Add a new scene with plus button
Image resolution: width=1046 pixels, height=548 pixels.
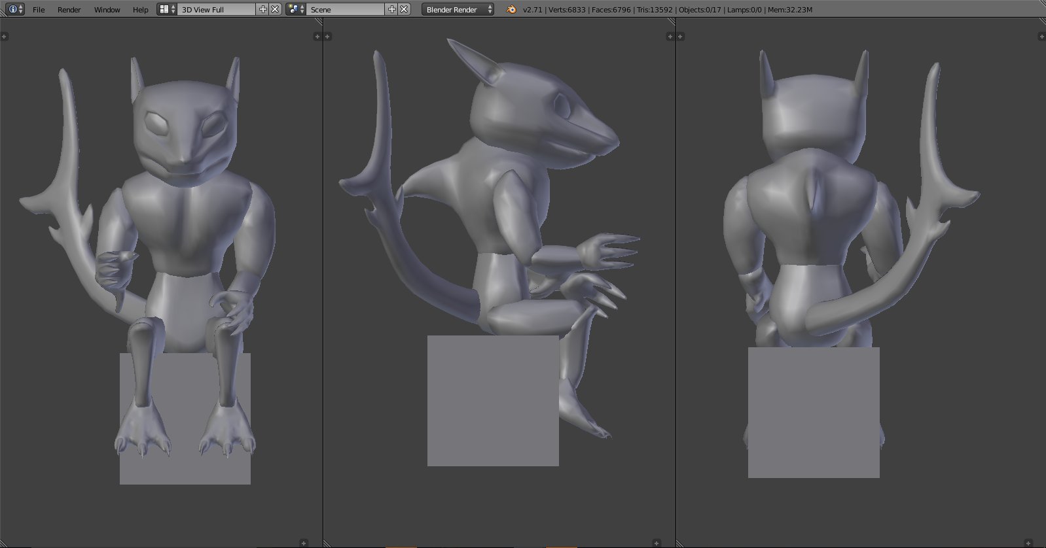coord(392,9)
